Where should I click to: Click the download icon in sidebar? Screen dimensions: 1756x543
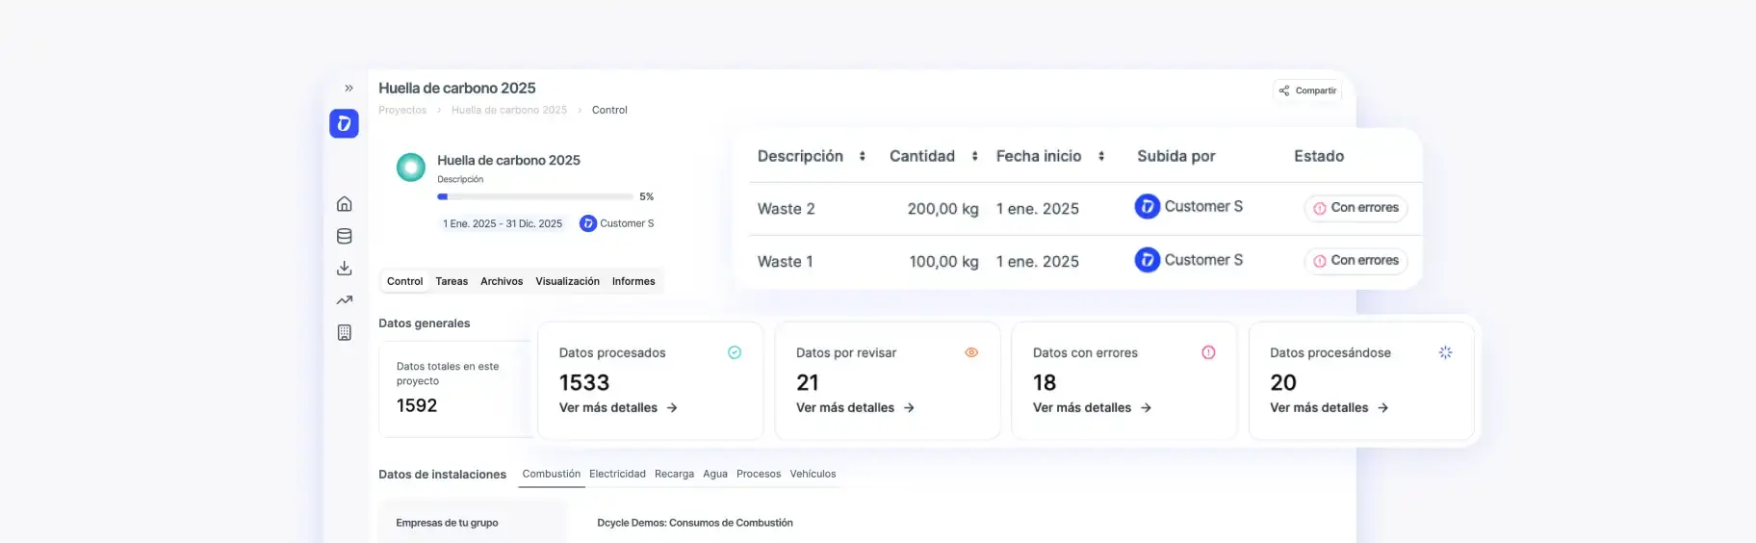click(x=344, y=268)
